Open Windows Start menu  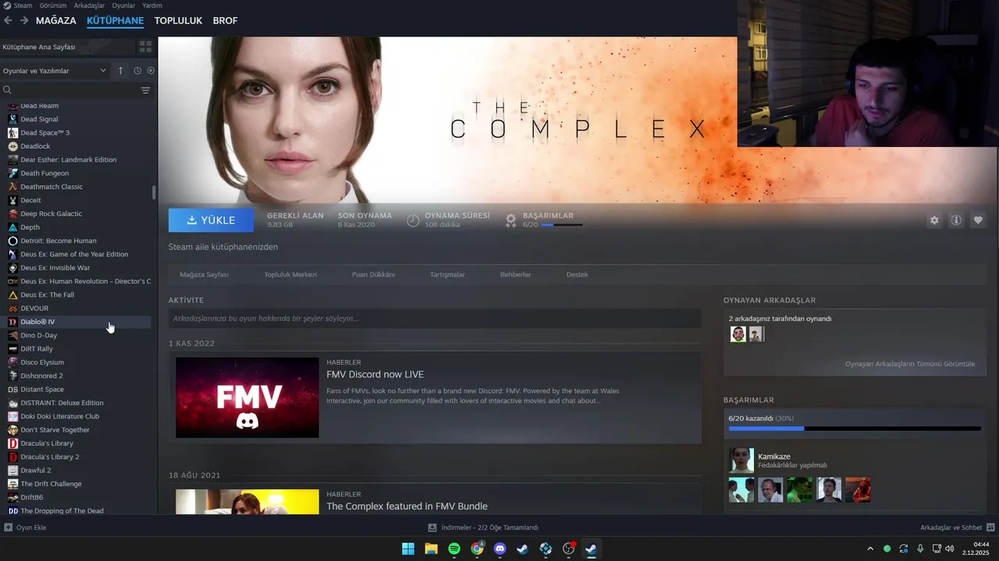pos(408,549)
